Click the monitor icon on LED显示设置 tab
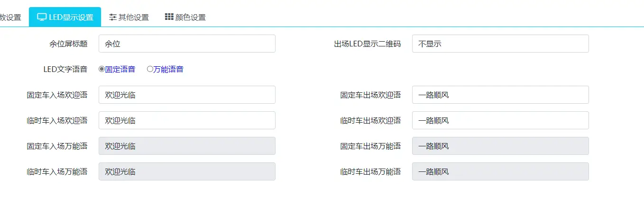The height and width of the screenshot is (206, 644). coord(42,17)
